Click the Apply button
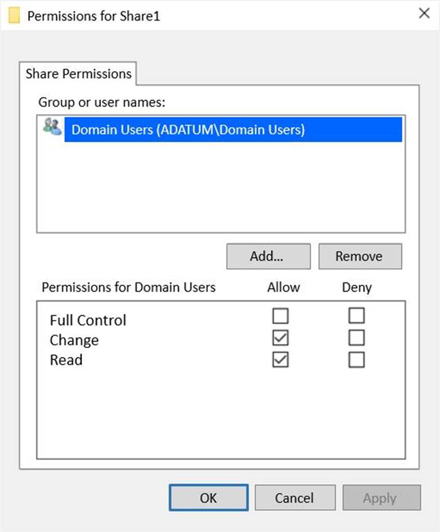Screen dimensions: 440x532 tap(381, 498)
